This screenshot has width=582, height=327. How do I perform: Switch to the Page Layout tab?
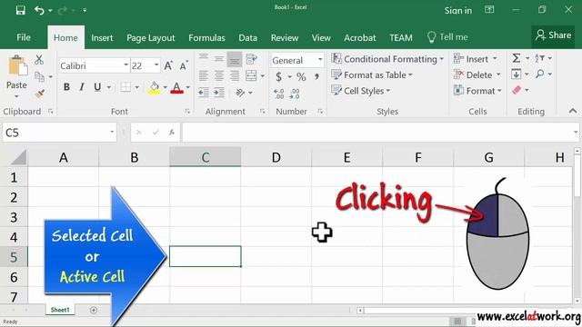point(150,38)
